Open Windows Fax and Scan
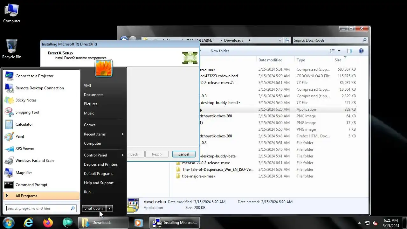The image size is (407, 229). tap(41, 161)
